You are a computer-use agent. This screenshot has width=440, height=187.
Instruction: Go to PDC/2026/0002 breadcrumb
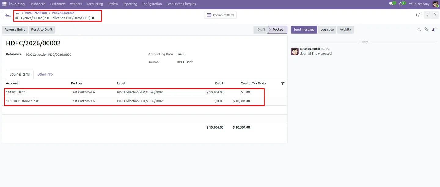[63, 13]
